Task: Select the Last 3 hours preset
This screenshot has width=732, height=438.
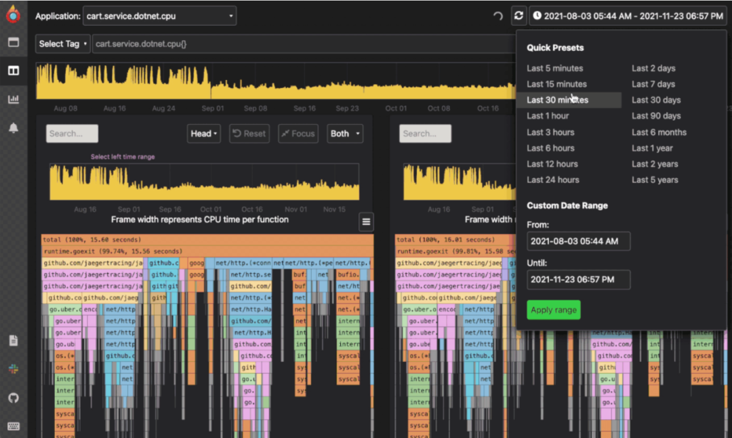Action: (550, 132)
